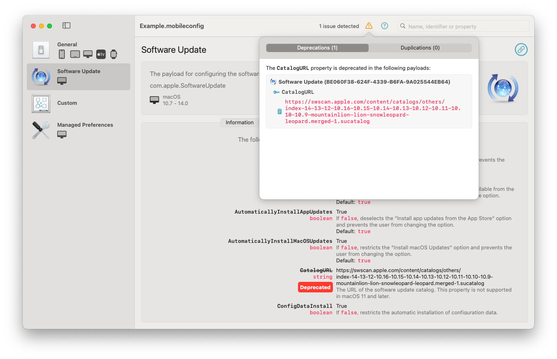Click the orange warning triangle icon
Viewport: 557px width, 359px height.
pos(369,26)
